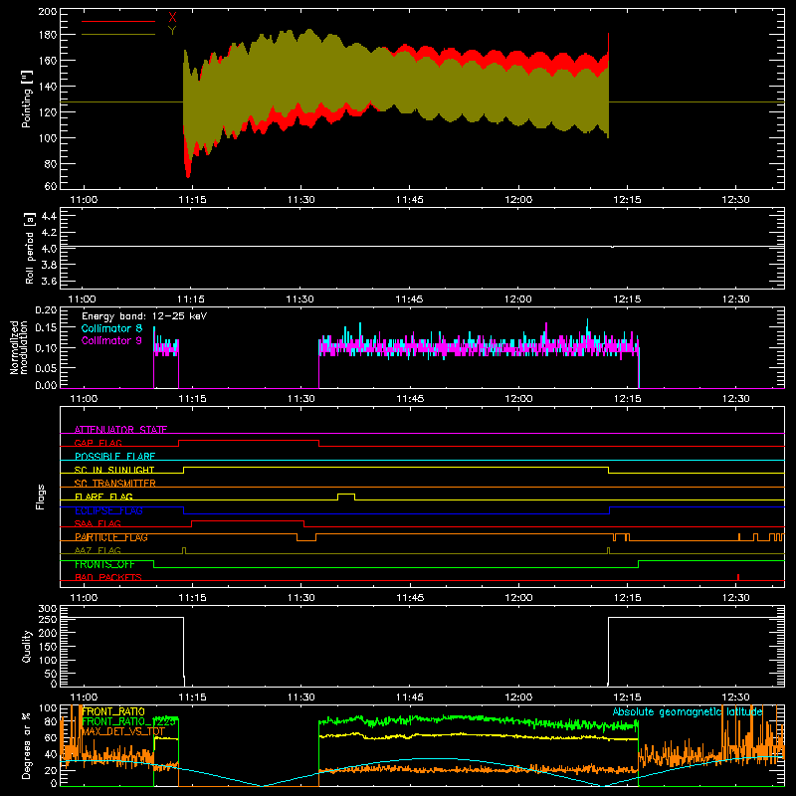Click the A4Z_FLAG label

(98, 550)
